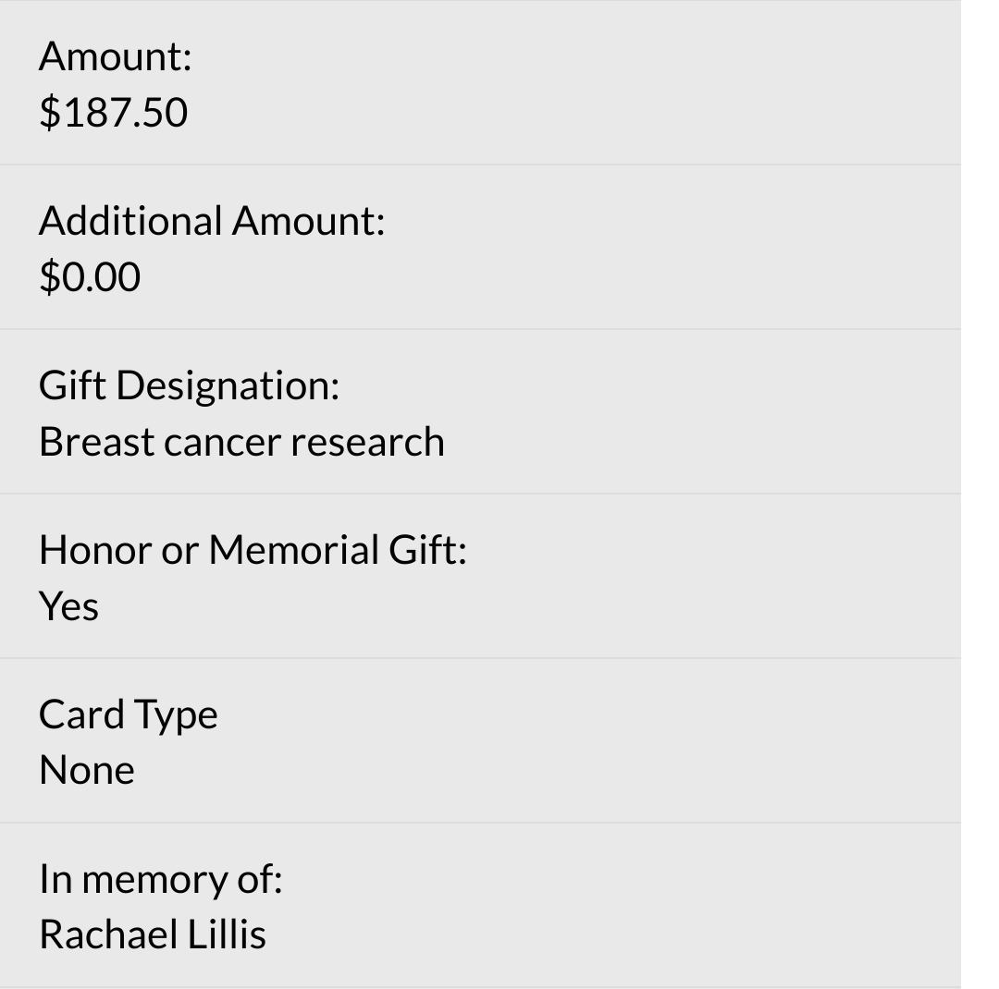
Task: Click the "Card Type" label
Action: tap(128, 714)
